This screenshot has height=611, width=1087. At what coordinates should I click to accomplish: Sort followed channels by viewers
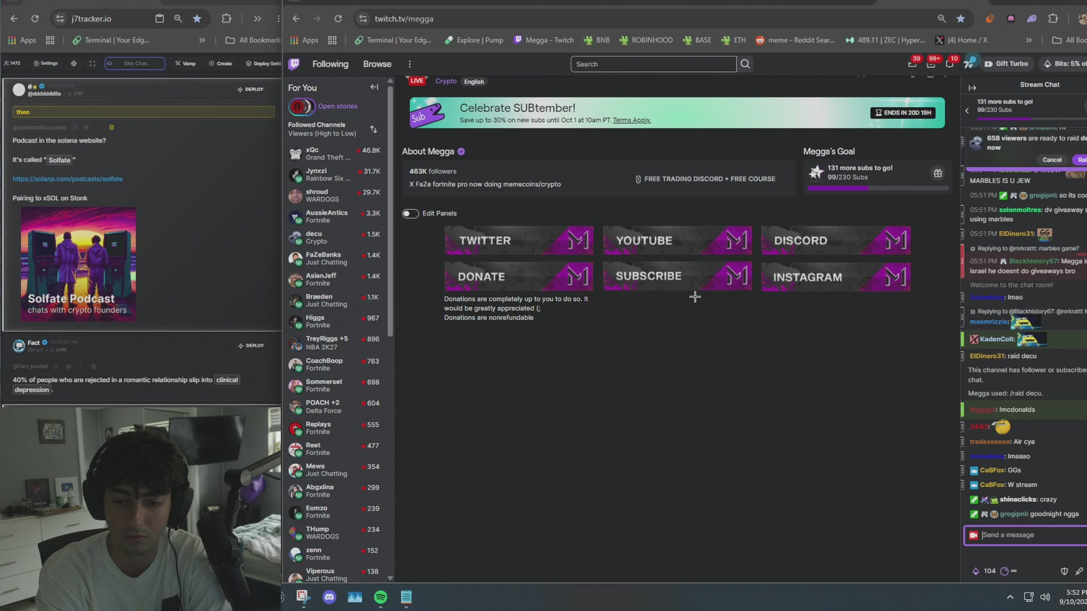(374, 129)
